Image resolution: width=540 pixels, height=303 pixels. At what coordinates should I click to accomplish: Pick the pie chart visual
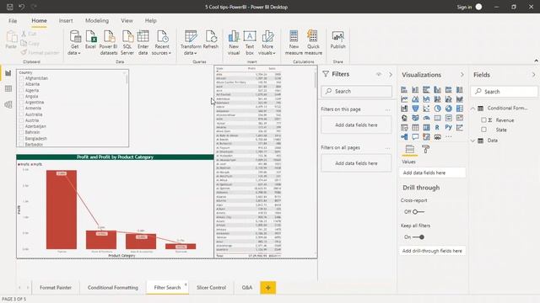437,109
